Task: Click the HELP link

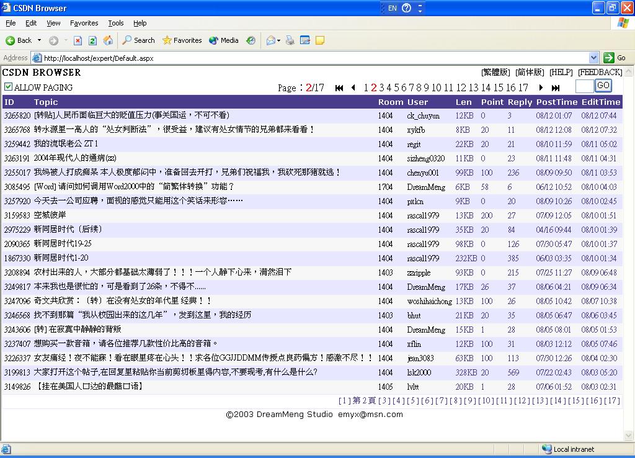Action: 561,72
